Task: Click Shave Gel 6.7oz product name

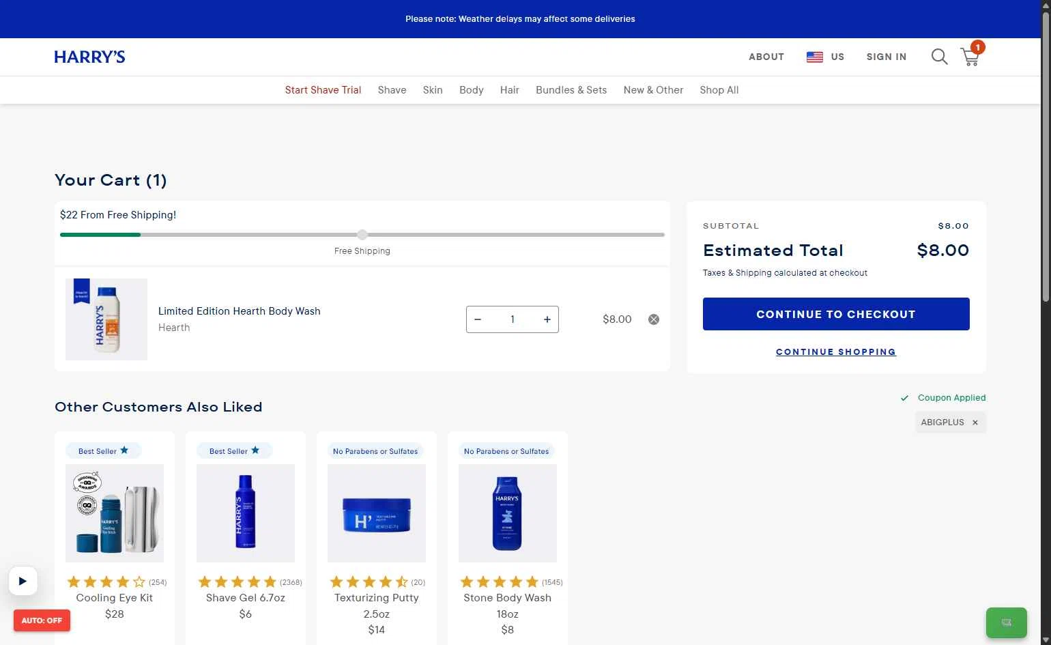Action: click(x=246, y=598)
